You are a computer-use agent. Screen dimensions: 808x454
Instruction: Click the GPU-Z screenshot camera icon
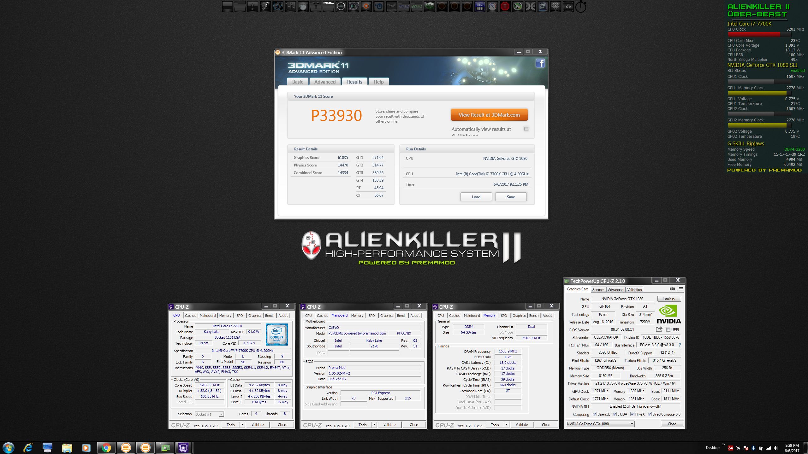tap(672, 289)
